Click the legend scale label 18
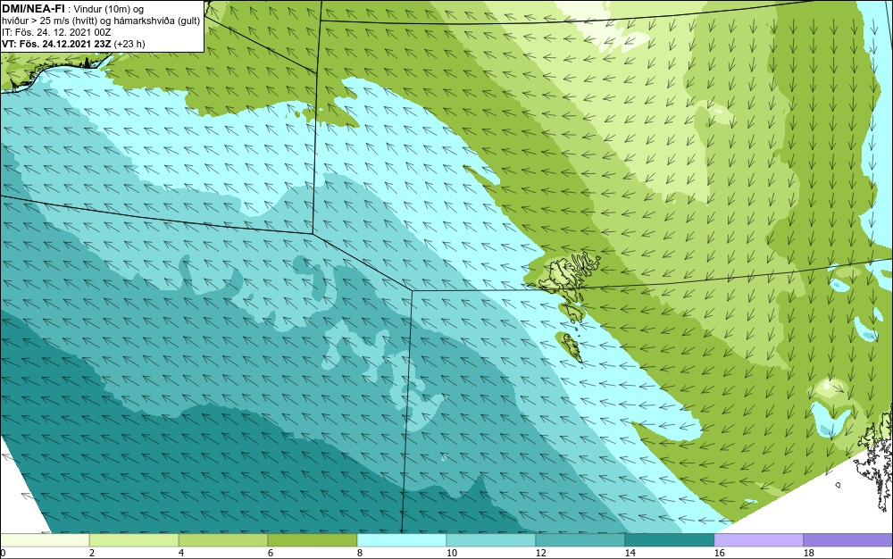Screen dimensions: 893x559 click(809, 553)
